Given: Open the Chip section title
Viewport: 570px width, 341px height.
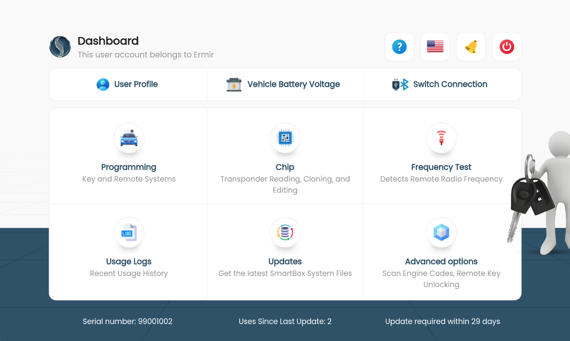Looking at the screenshot, I should click(x=285, y=167).
